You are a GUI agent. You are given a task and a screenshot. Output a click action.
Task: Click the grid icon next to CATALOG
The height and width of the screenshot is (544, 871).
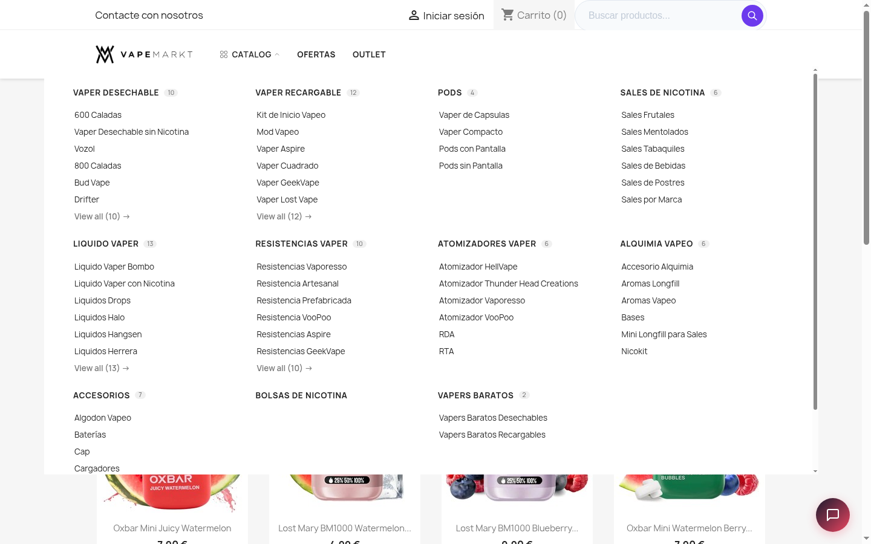pyautogui.click(x=224, y=54)
